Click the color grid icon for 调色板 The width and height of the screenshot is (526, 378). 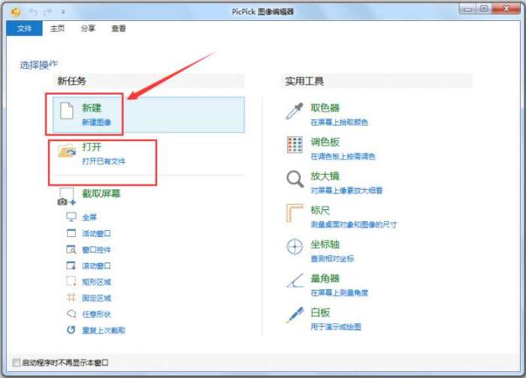click(x=295, y=145)
